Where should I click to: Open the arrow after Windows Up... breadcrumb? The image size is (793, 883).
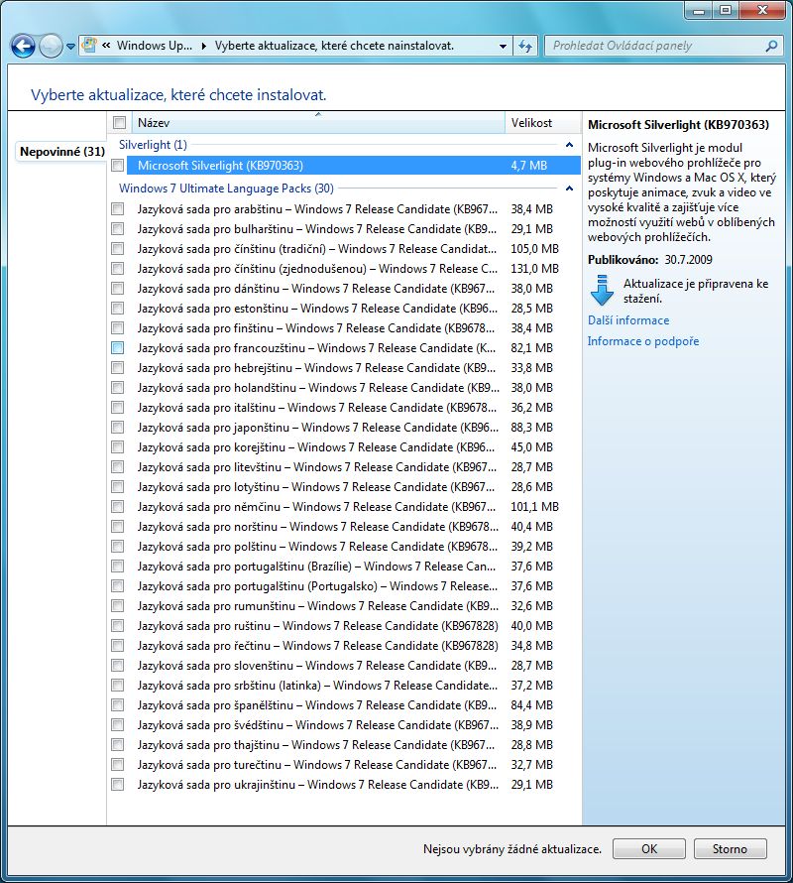[x=204, y=46]
